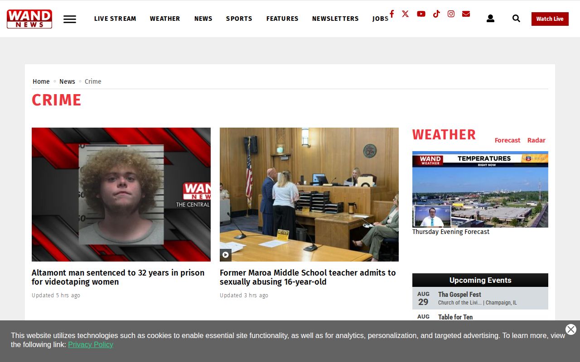Click the WAND News logo

tap(29, 19)
